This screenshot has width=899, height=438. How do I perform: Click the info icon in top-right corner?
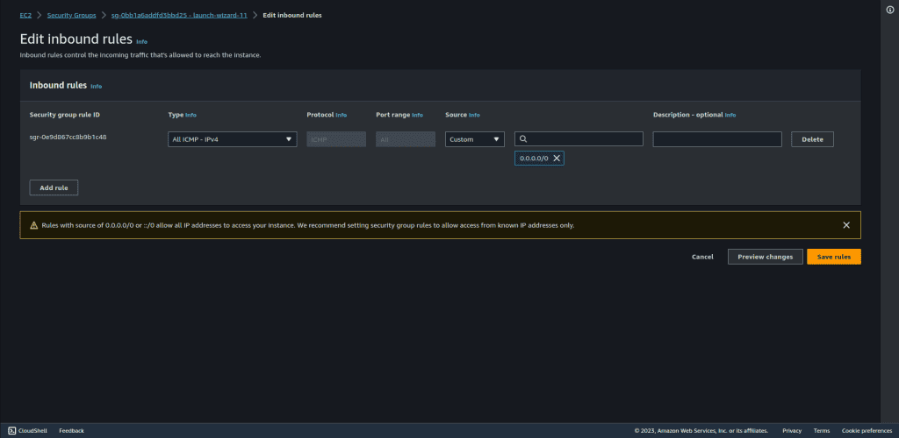tap(890, 8)
